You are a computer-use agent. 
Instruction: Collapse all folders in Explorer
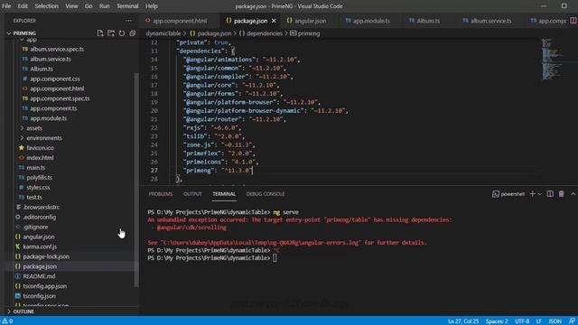(x=133, y=33)
